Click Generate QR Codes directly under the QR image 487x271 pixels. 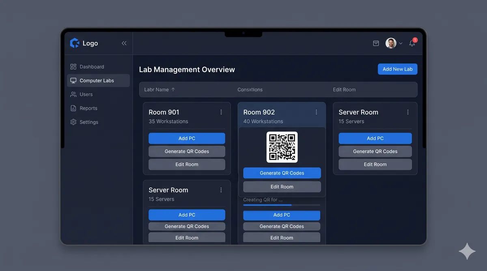tap(282, 173)
